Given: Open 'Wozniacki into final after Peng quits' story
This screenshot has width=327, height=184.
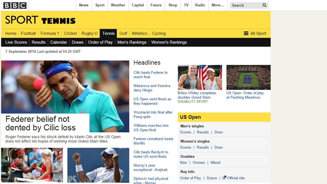Looking at the screenshot, I should 153,114.
